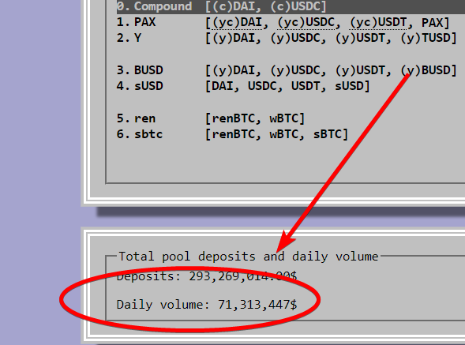Click the Daily volume 71,313,447$ value
The image size is (465, 345).
tap(257, 305)
